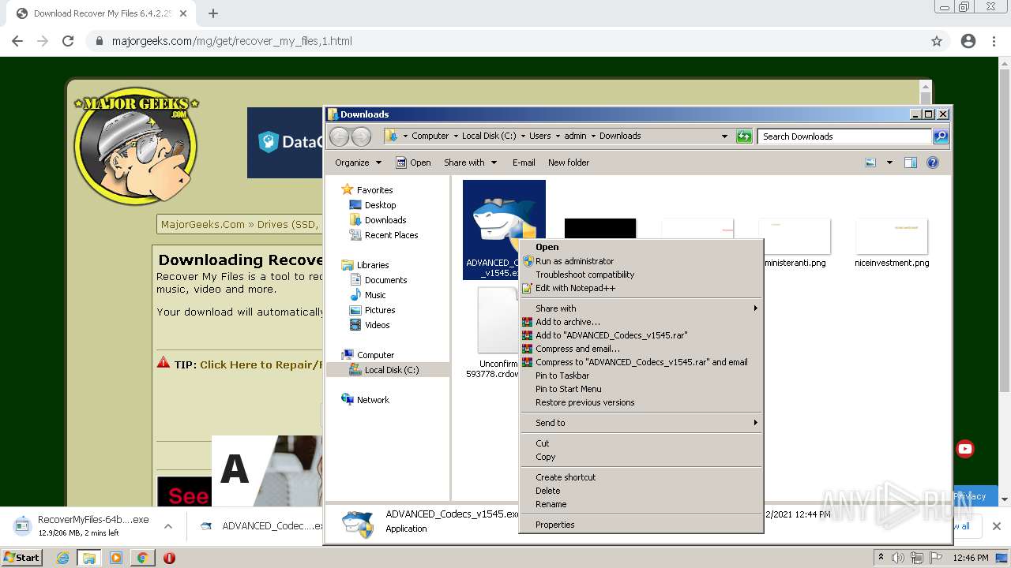Click the Computer breadcrumb in address bar

click(x=430, y=136)
